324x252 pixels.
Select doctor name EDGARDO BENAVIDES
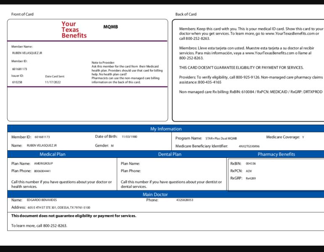click(x=42, y=200)
